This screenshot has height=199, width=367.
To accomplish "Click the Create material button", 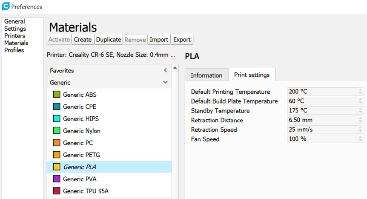I will coord(83,39).
